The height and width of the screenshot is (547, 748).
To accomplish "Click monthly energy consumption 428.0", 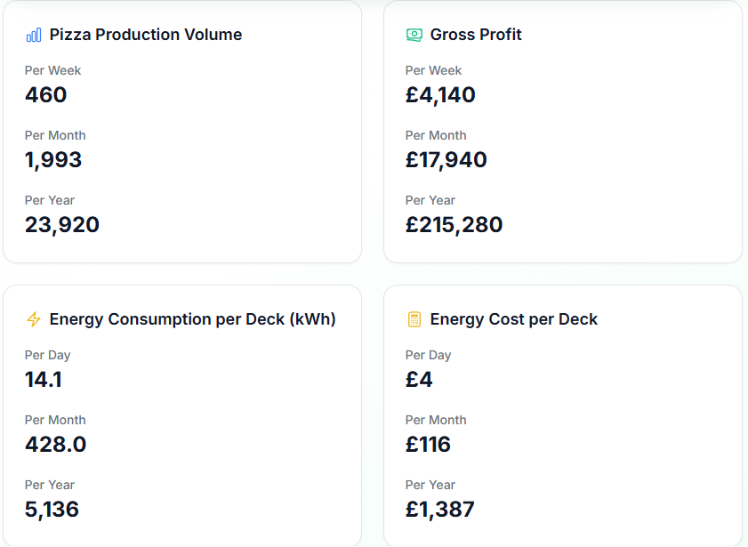I will coord(56,445).
